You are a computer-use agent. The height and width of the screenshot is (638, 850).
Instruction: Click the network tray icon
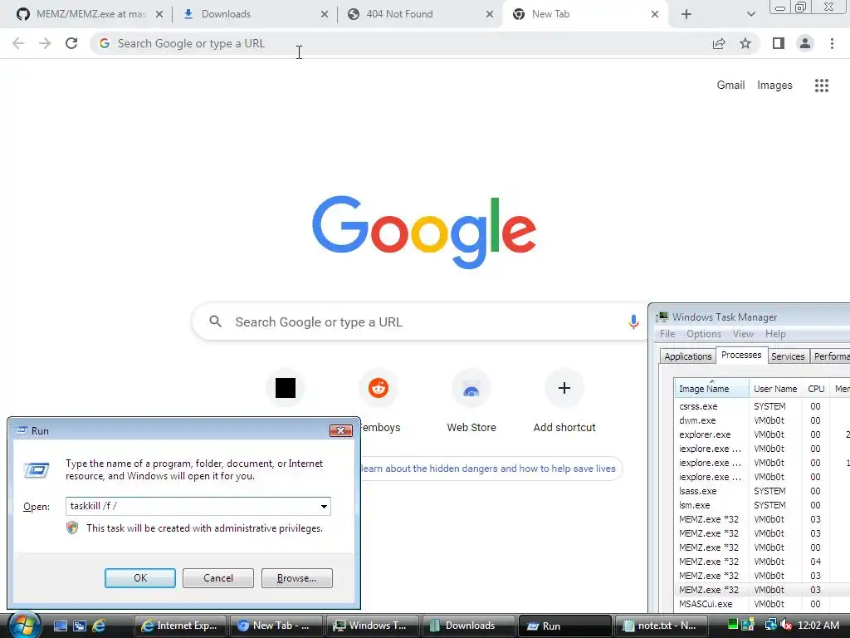pyautogui.click(x=770, y=625)
